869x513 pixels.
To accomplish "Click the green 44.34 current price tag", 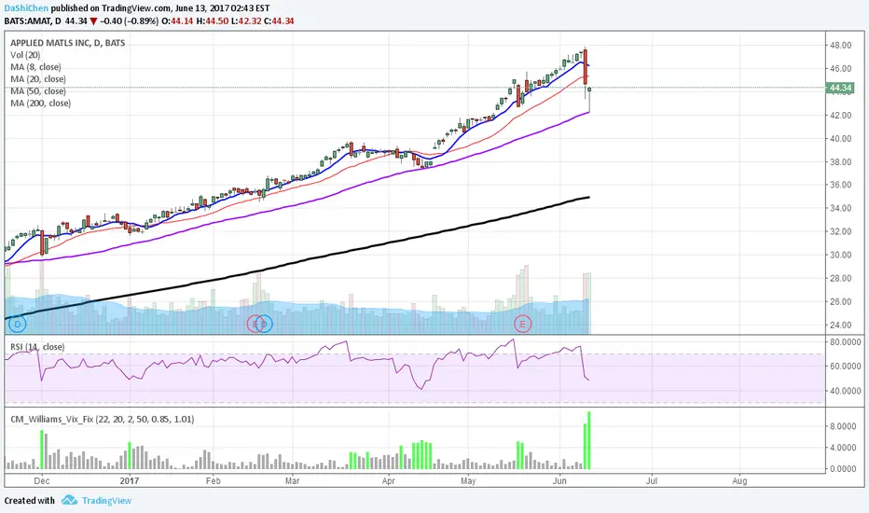I will [x=839, y=88].
